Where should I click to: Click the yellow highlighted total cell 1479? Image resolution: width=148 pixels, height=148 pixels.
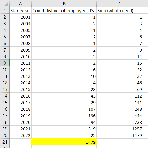pyautogui.click(x=64, y=142)
